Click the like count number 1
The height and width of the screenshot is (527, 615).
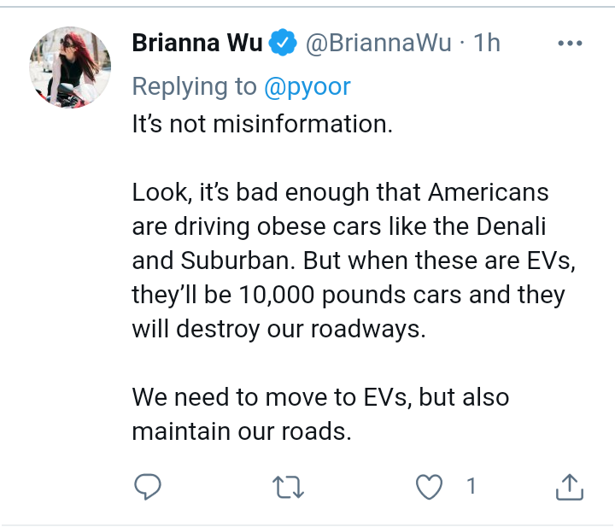click(x=471, y=486)
